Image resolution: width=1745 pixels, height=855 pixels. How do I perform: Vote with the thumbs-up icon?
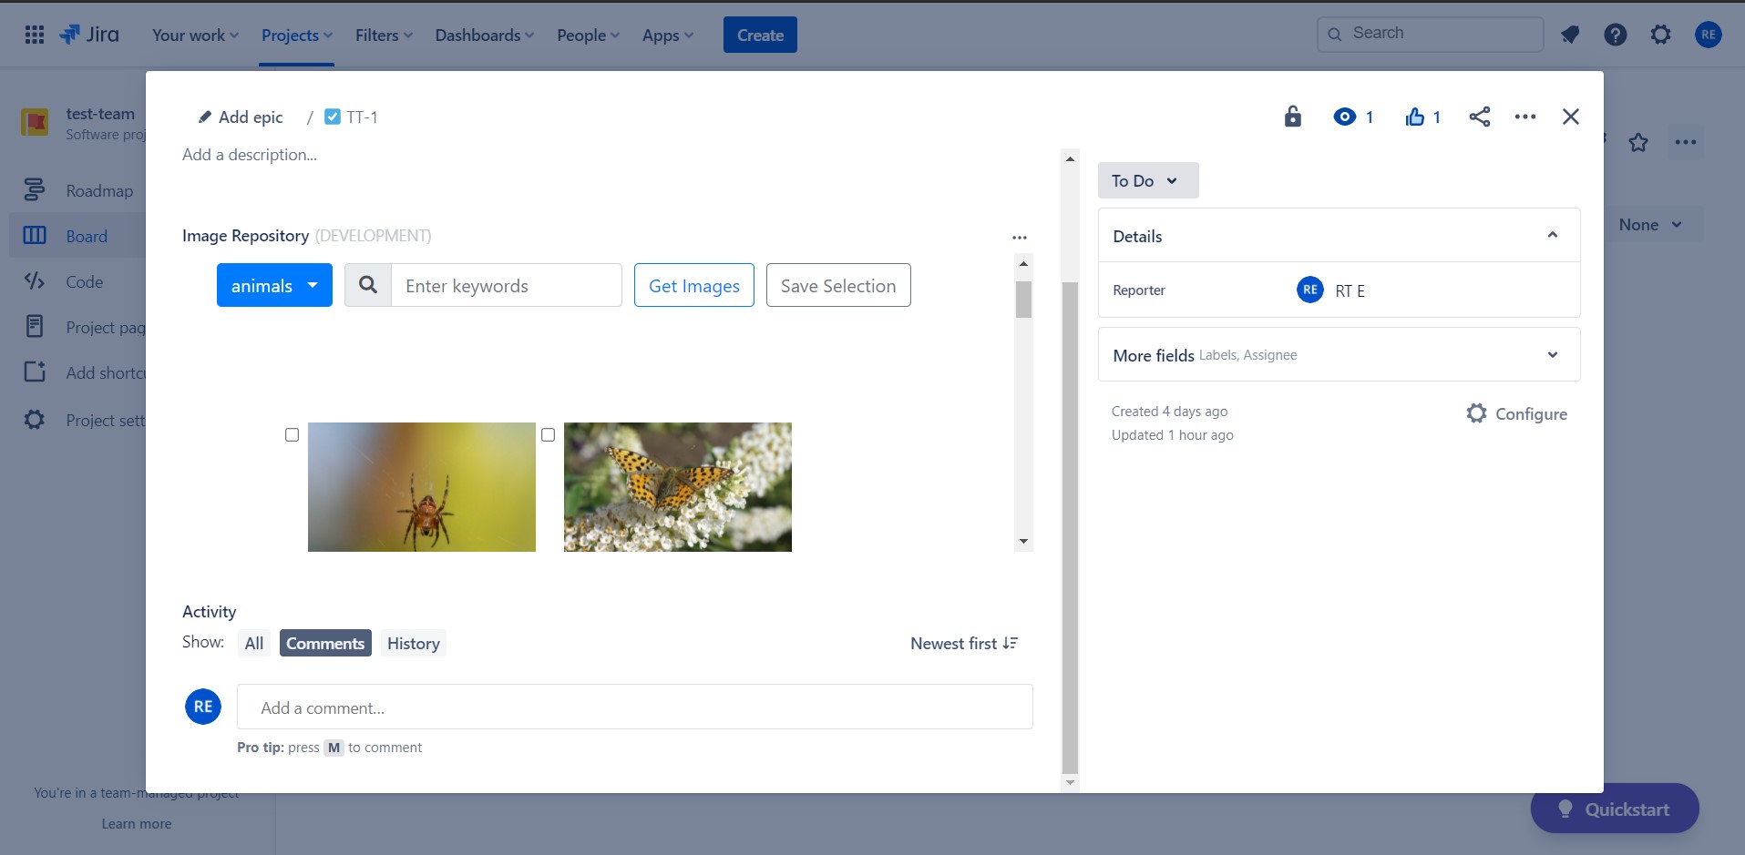(1415, 117)
